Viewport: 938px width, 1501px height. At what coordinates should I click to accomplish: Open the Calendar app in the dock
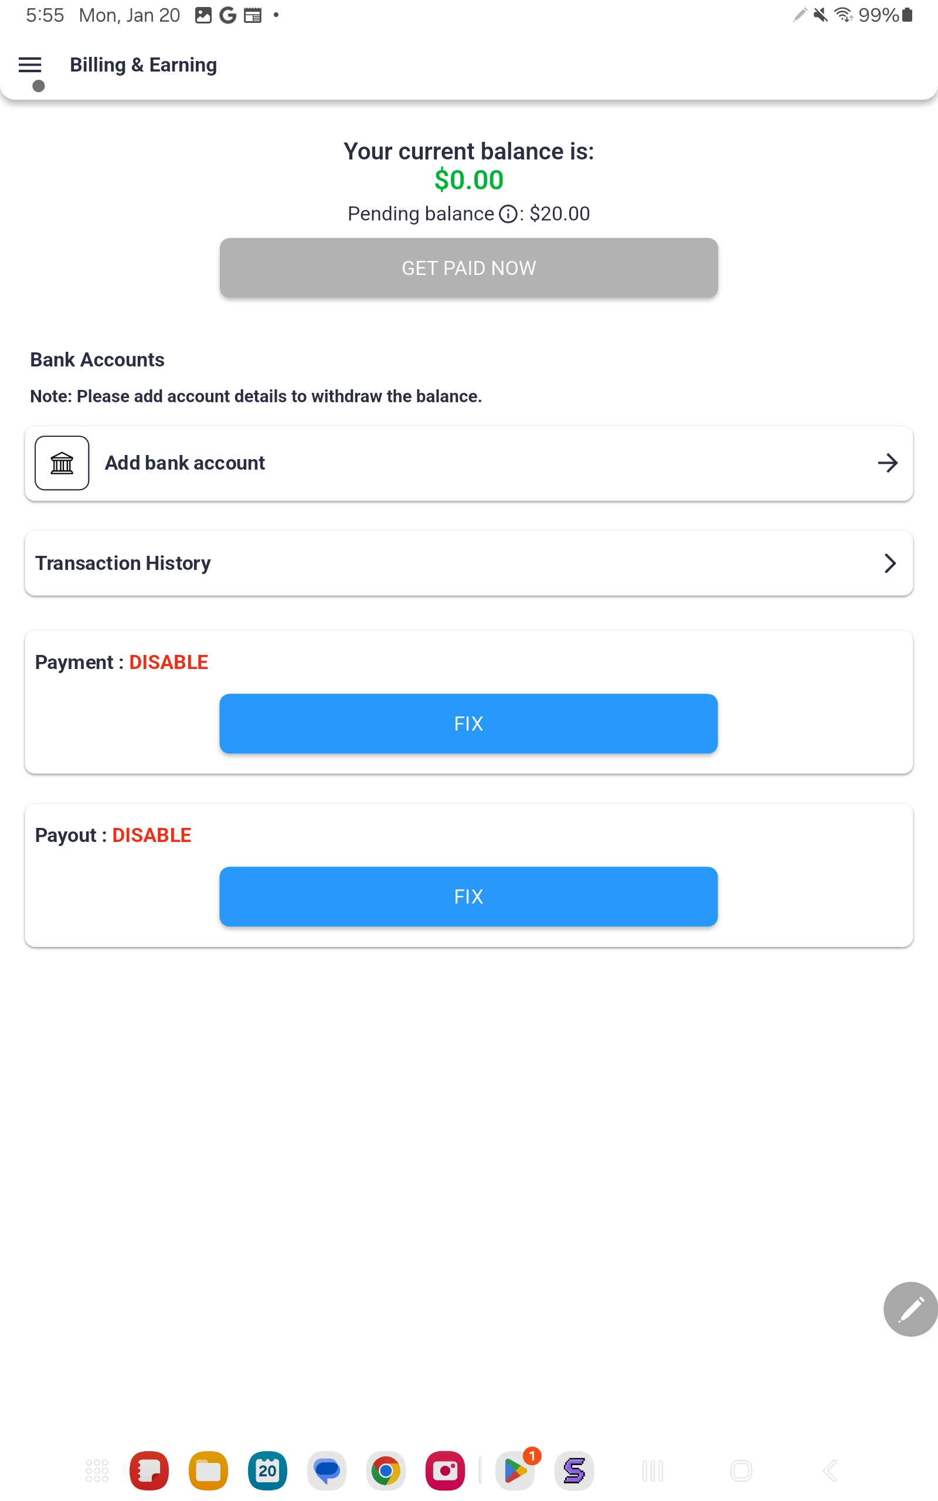267,1471
